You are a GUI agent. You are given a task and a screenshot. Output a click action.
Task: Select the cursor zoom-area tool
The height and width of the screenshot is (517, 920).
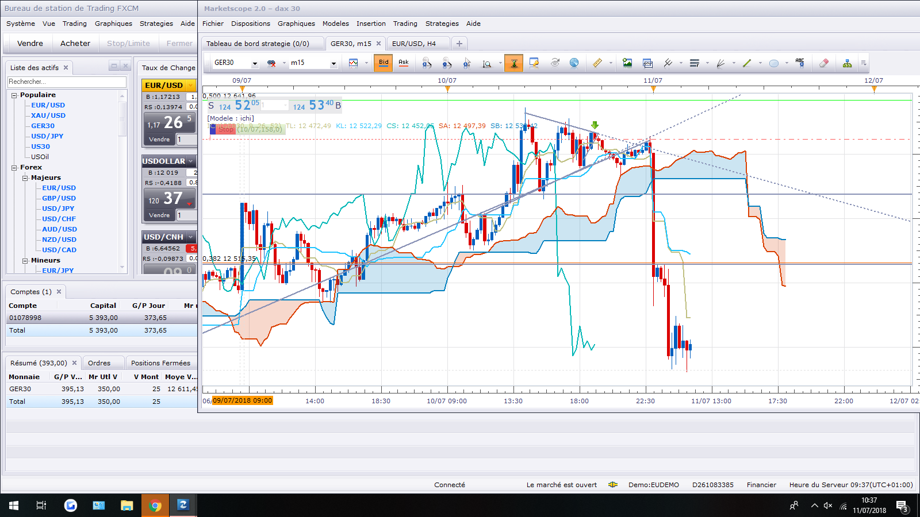click(x=467, y=63)
